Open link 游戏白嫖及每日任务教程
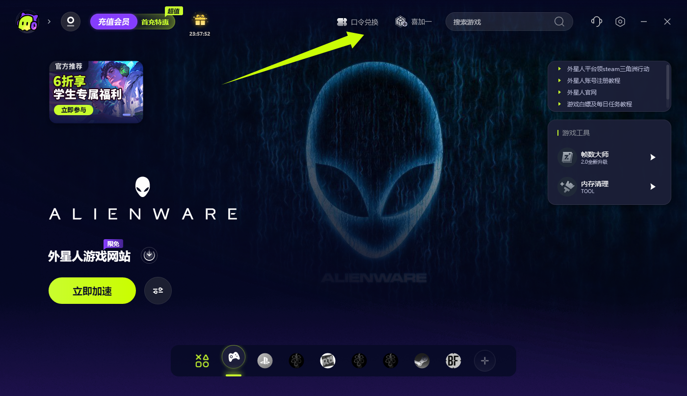Viewport: 687px width, 396px height. coord(600,104)
